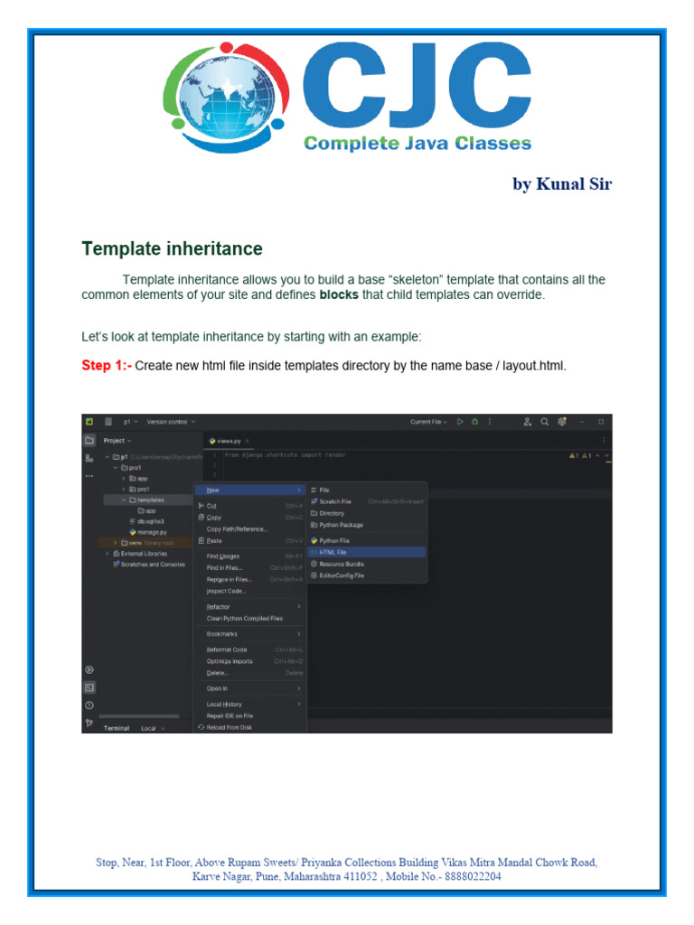Viewport: 694px width, 925px height.
Task: Select manage.py in the project tree
Action: [x=148, y=533]
